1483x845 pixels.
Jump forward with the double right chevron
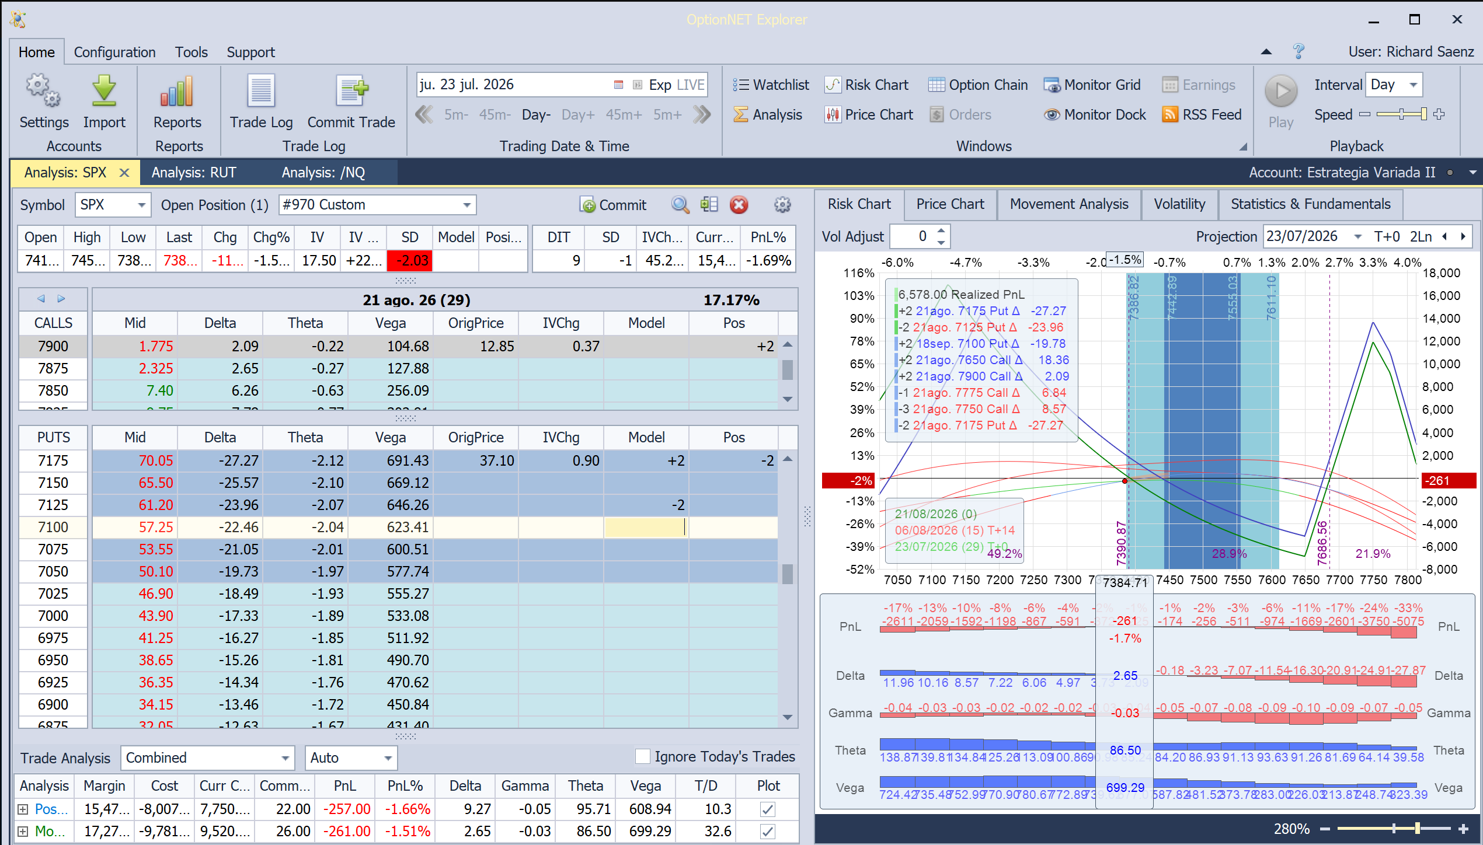(702, 114)
